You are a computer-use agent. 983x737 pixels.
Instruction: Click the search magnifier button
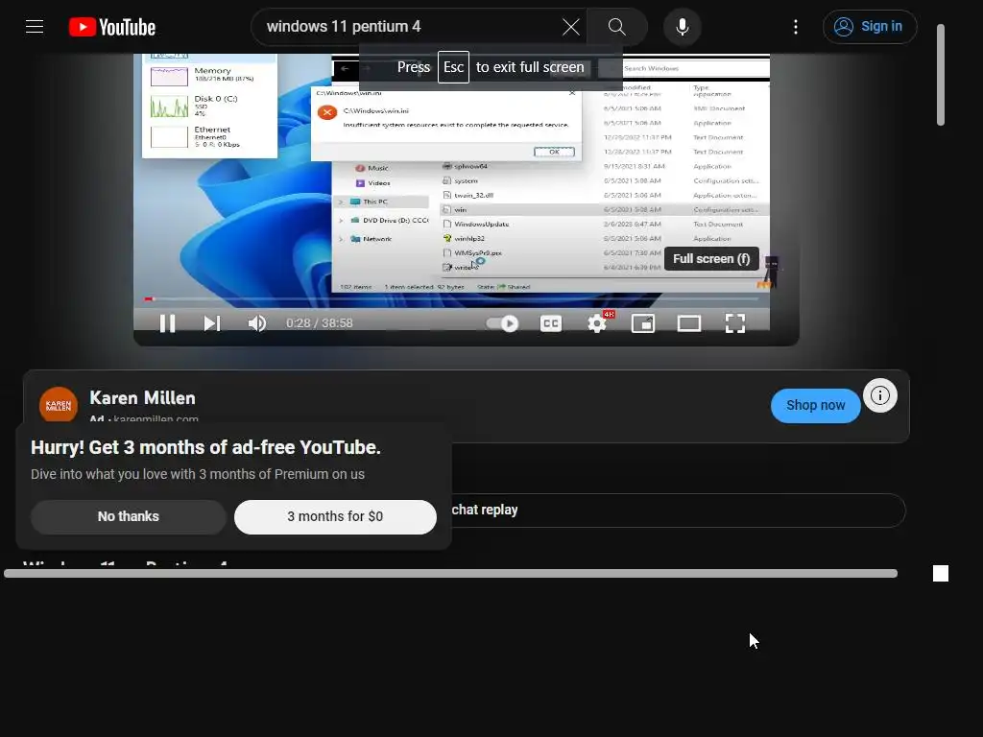(617, 27)
